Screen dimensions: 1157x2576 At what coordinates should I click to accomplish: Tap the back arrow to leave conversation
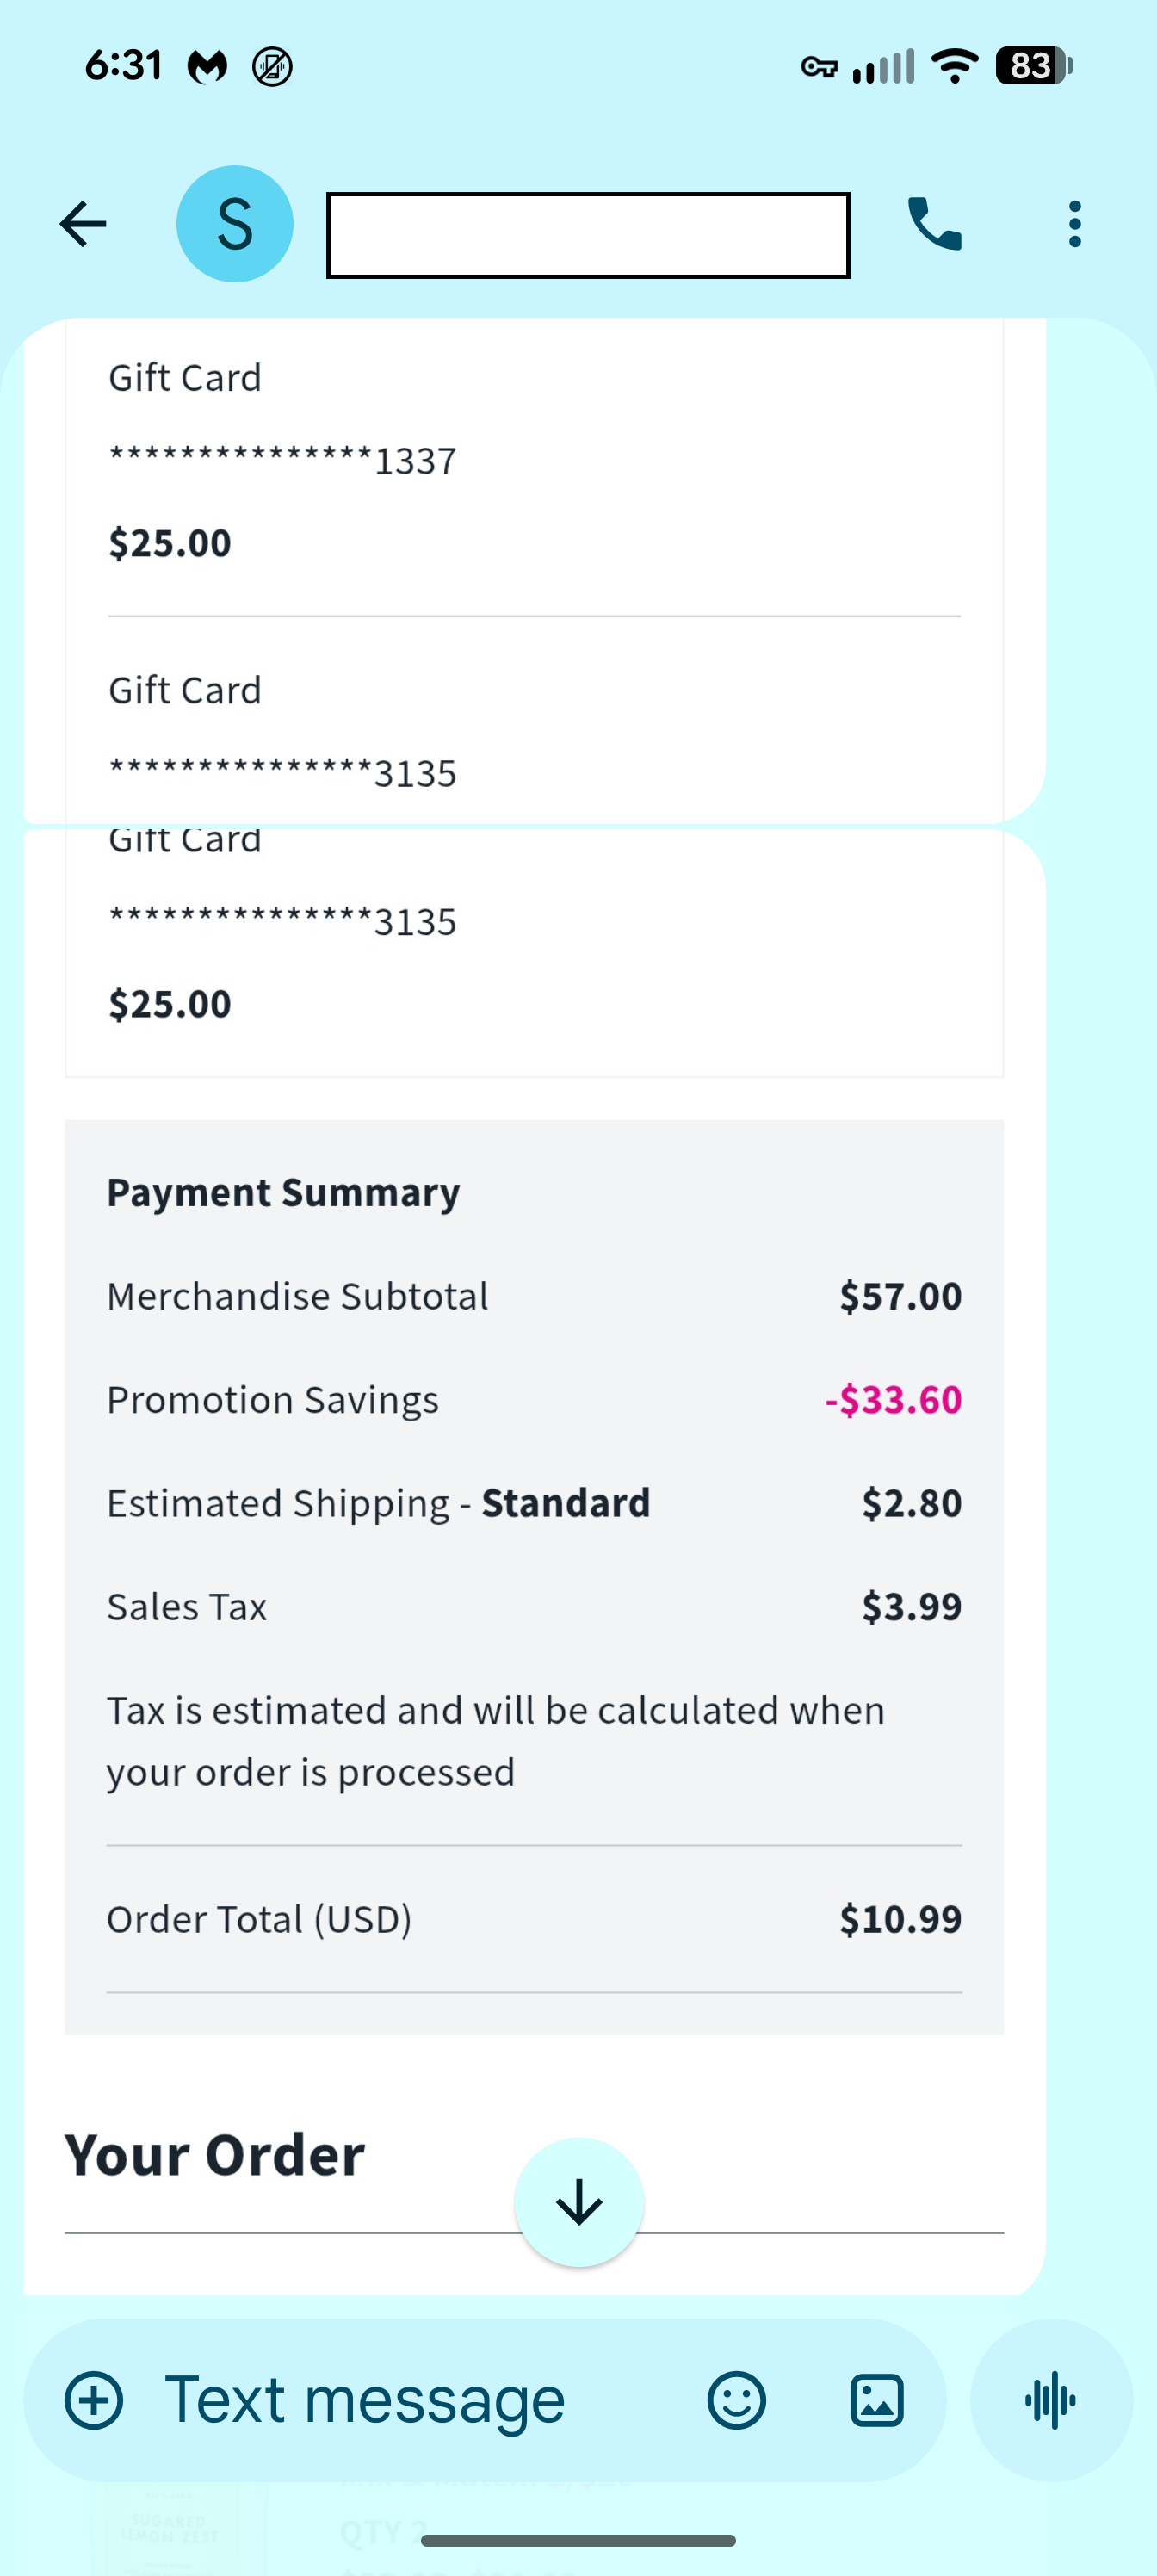click(x=82, y=223)
